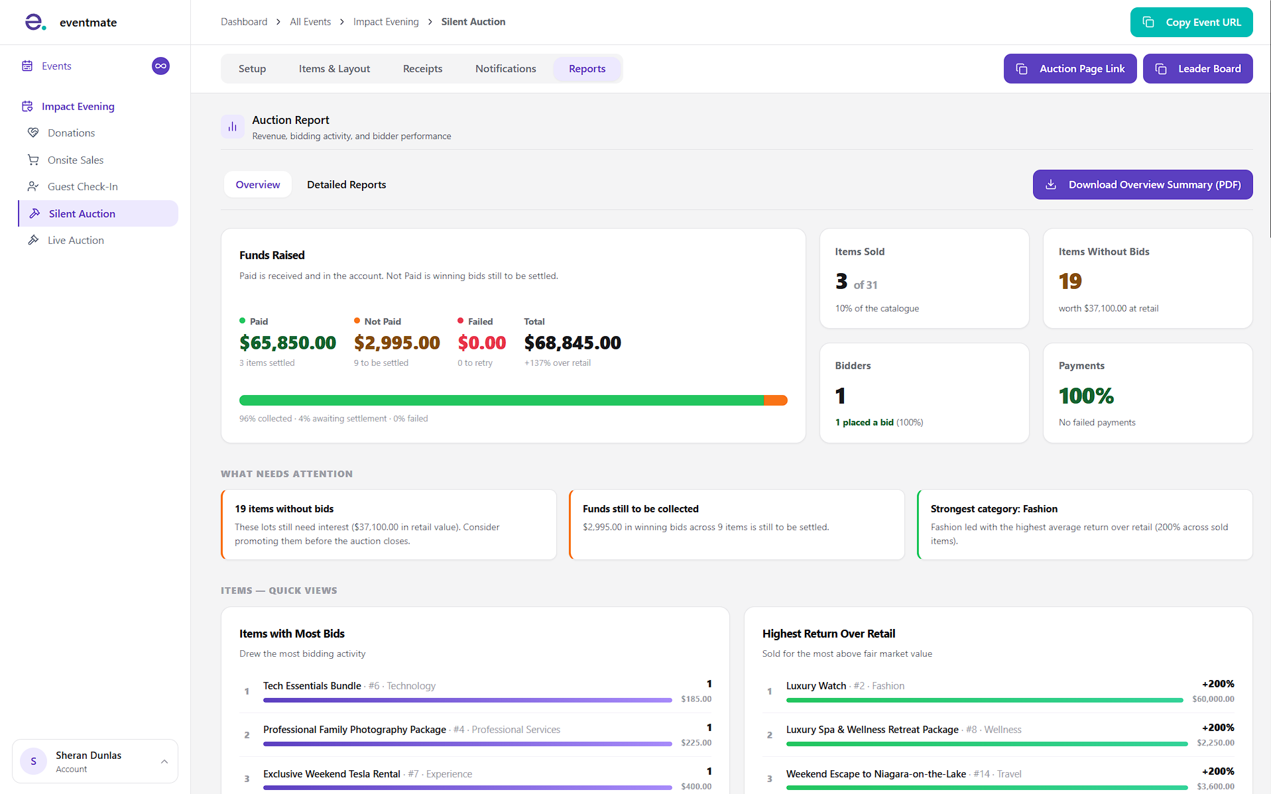Click the Not Paid amount $2,995.00

click(x=397, y=343)
